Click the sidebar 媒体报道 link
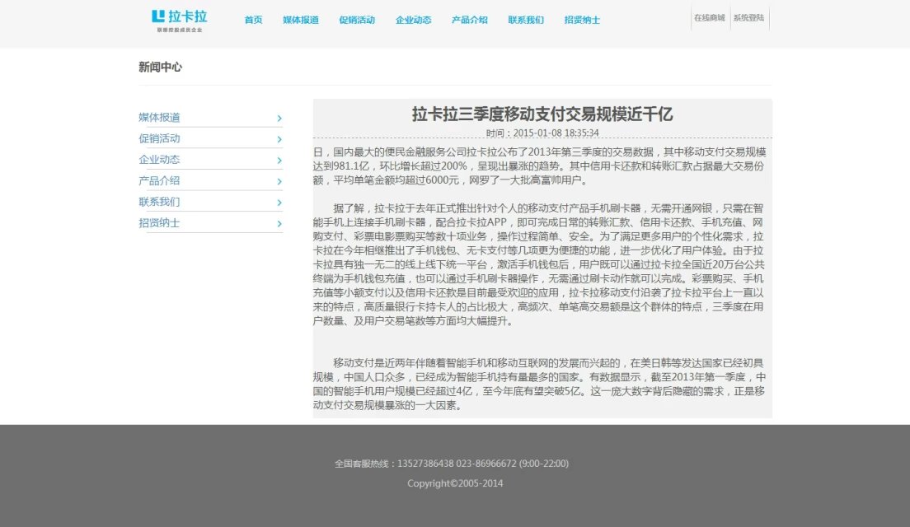 (x=159, y=118)
